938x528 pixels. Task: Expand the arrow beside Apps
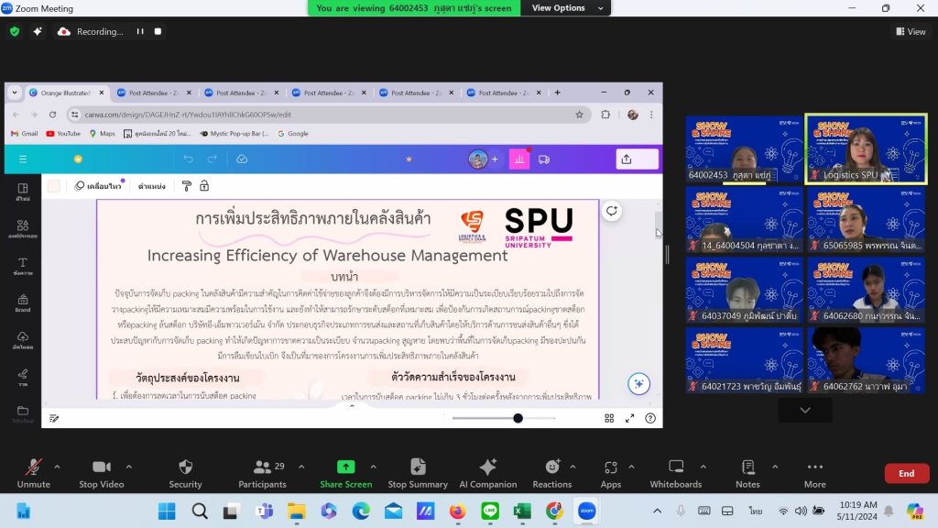click(x=631, y=467)
